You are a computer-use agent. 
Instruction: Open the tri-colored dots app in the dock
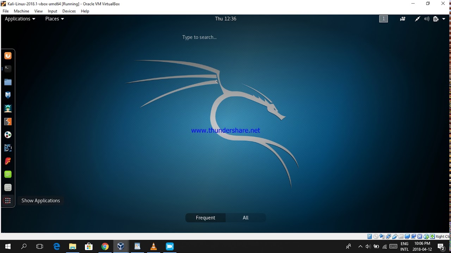click(x=8, y=135)
